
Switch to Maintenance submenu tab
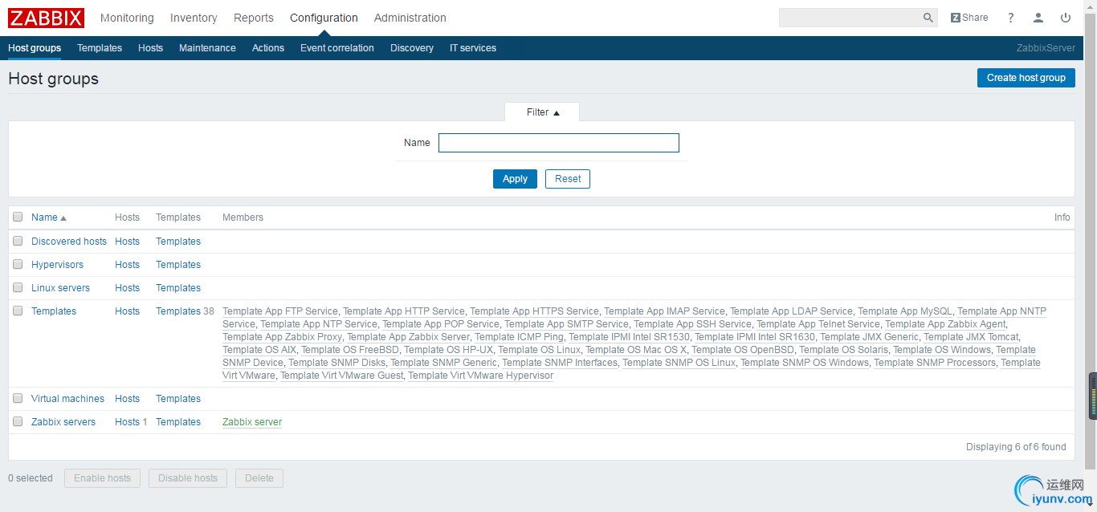[207, 48]
